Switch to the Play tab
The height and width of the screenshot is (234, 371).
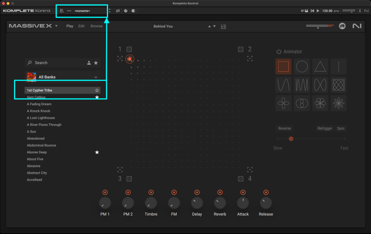click(70, 26)
